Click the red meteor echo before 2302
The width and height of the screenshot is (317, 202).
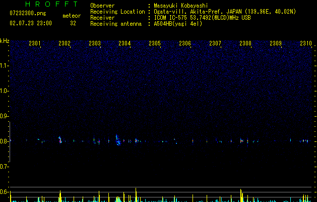click(x=60, y=140)
